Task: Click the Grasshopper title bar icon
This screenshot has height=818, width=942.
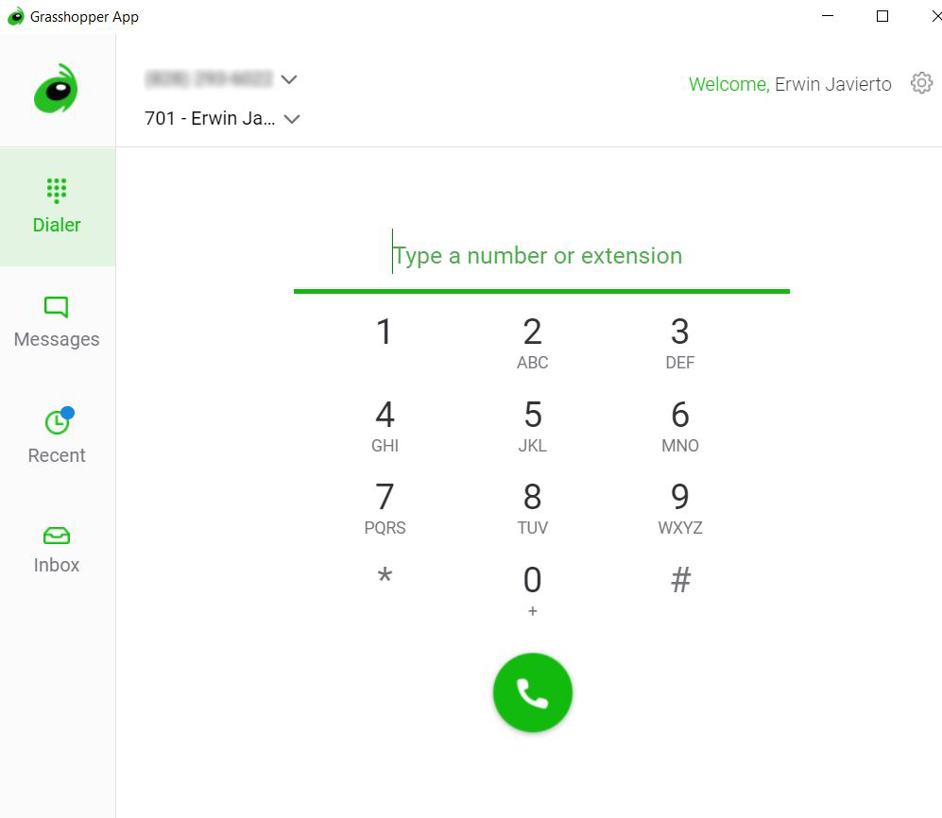Action: 16,16
